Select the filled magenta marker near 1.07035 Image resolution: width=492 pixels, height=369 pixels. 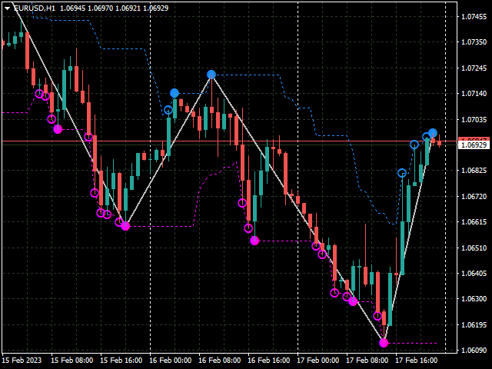click(58, 129)
